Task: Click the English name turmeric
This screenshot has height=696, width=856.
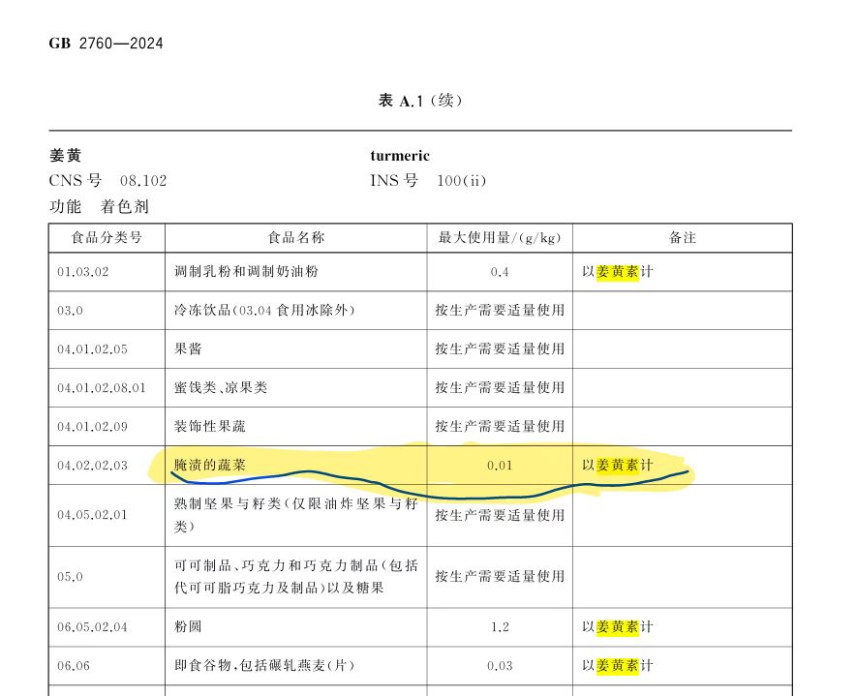Action: click(x=399, y=156)
